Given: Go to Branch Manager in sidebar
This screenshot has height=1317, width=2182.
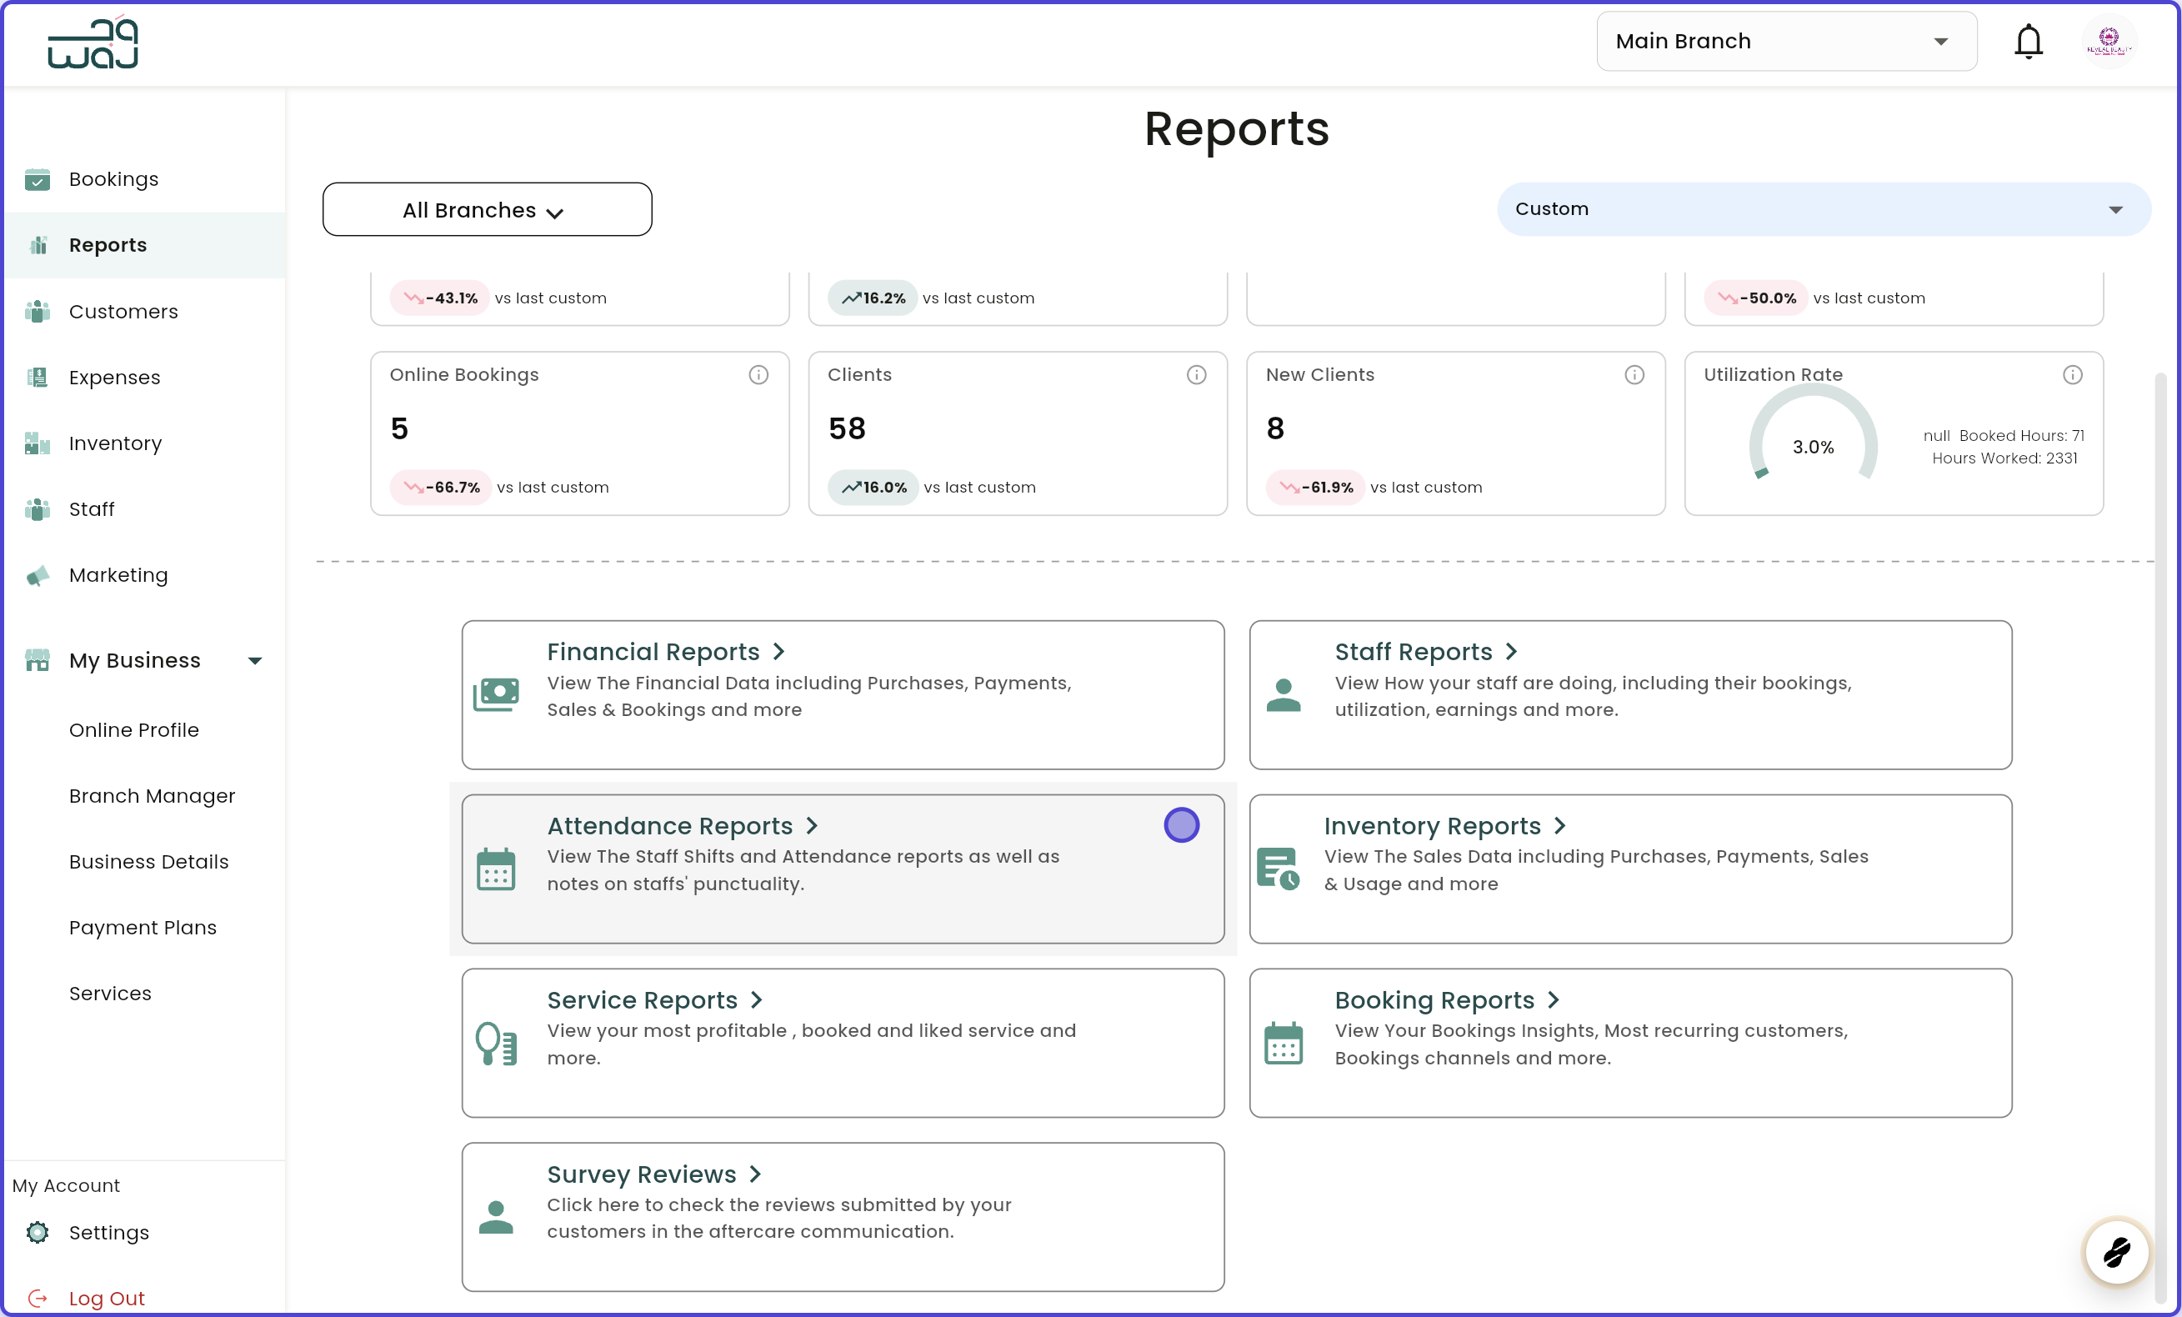Looking at the screenshot, I should tap(152, 795).
